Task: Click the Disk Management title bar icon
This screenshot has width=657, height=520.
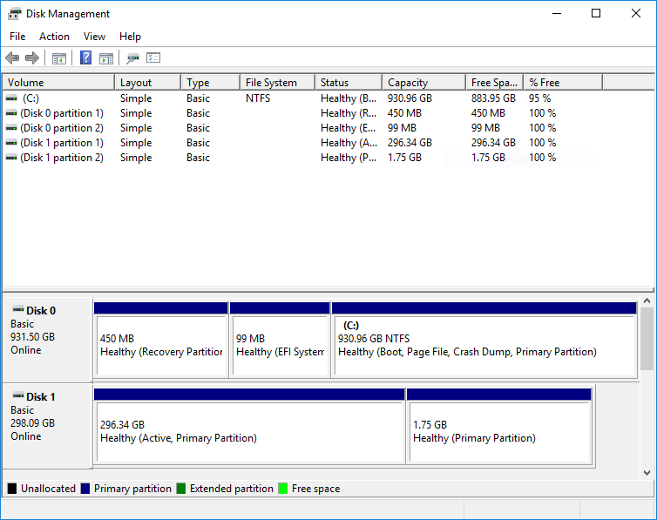Action: 14,14
